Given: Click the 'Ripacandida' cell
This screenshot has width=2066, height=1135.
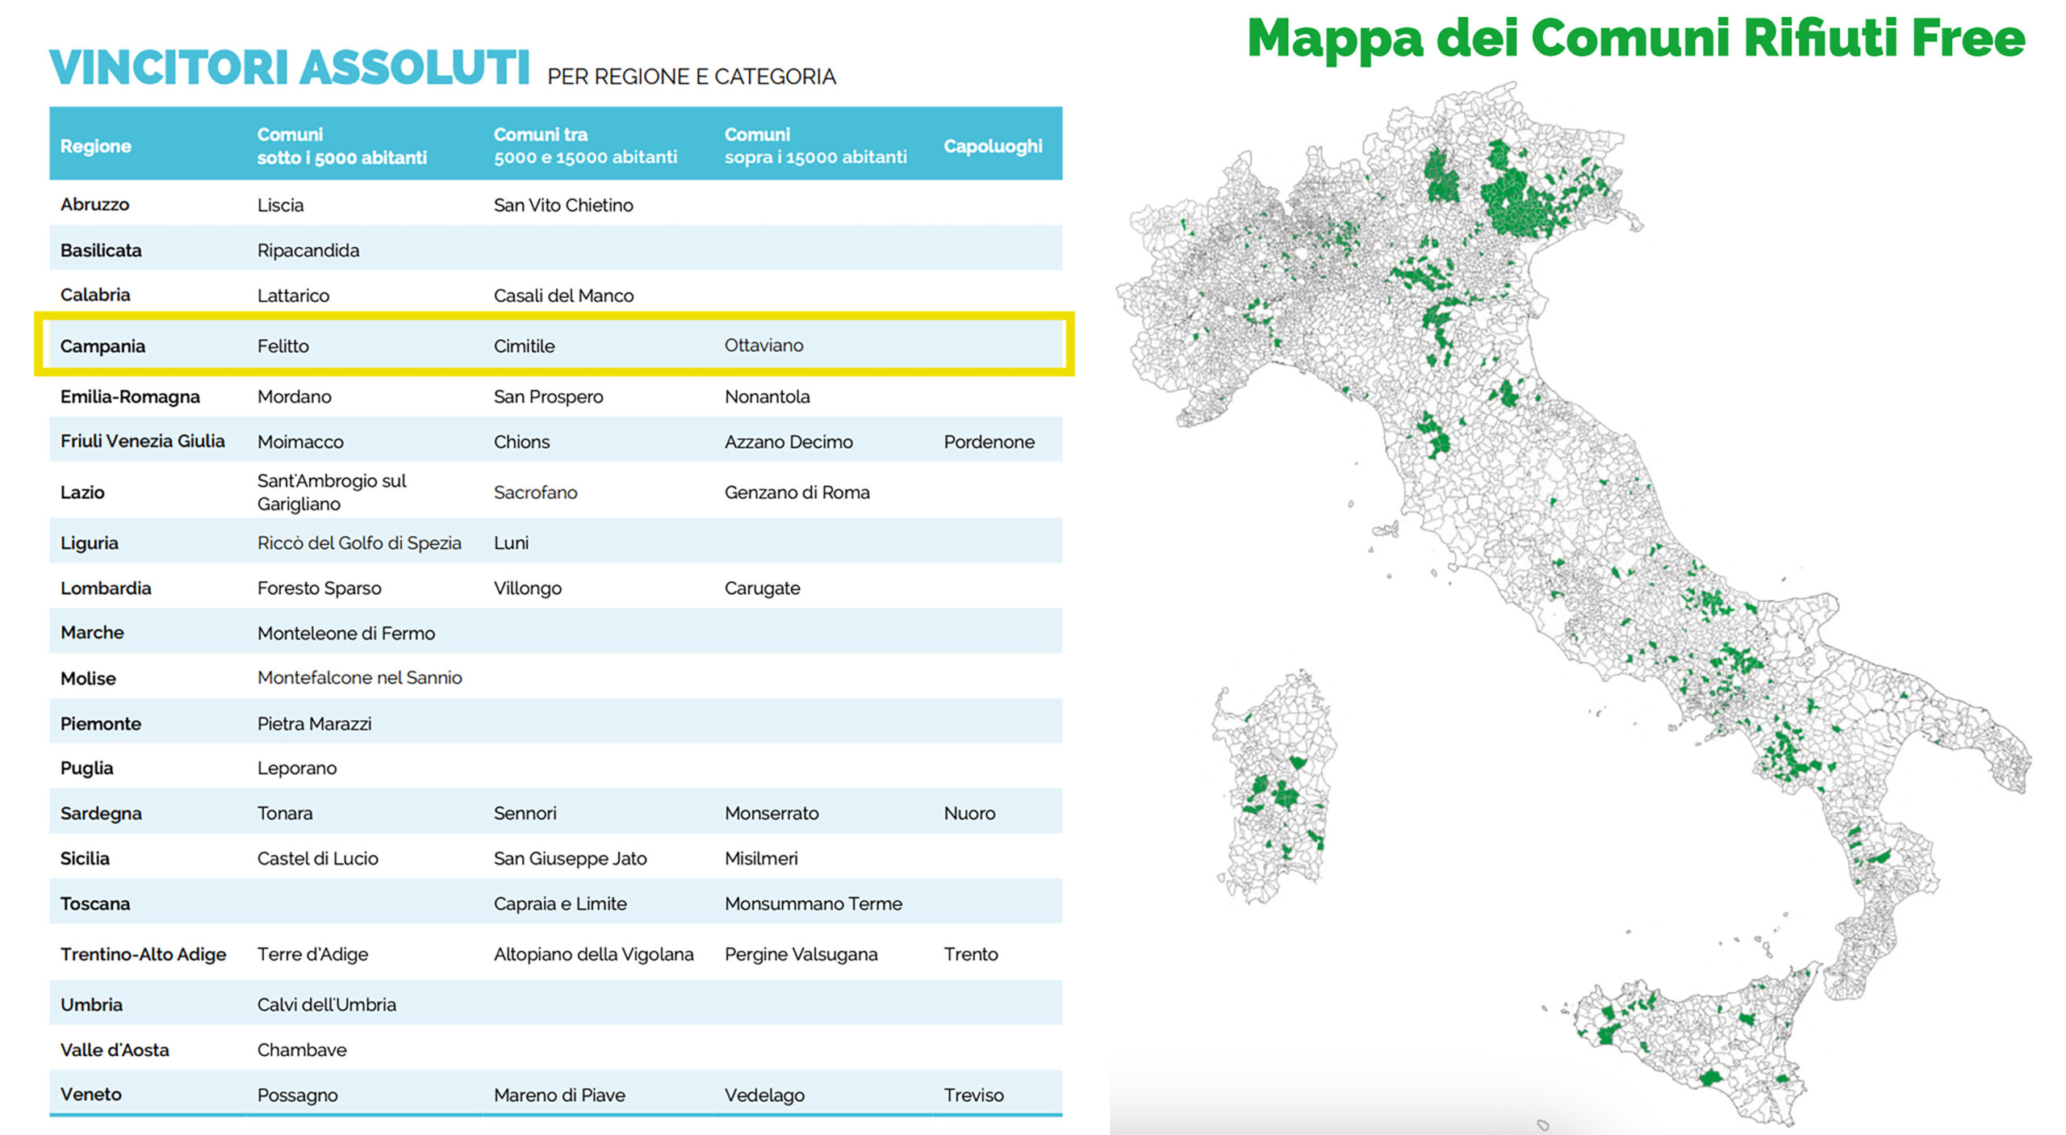Looking at the screenshot, I should [308, 250].
